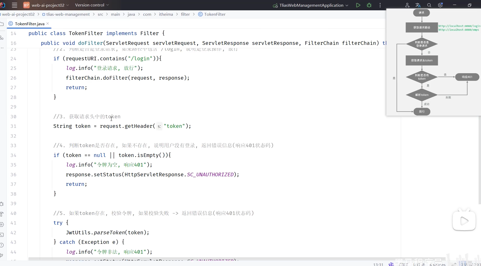This screenshot has height=266, width=481.
Task: Click catch (Exception e) line
Action: click(x=89, y=242)
